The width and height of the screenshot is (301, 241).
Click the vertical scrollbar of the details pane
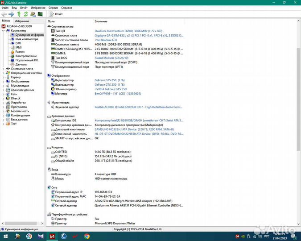tap(298, 99)
